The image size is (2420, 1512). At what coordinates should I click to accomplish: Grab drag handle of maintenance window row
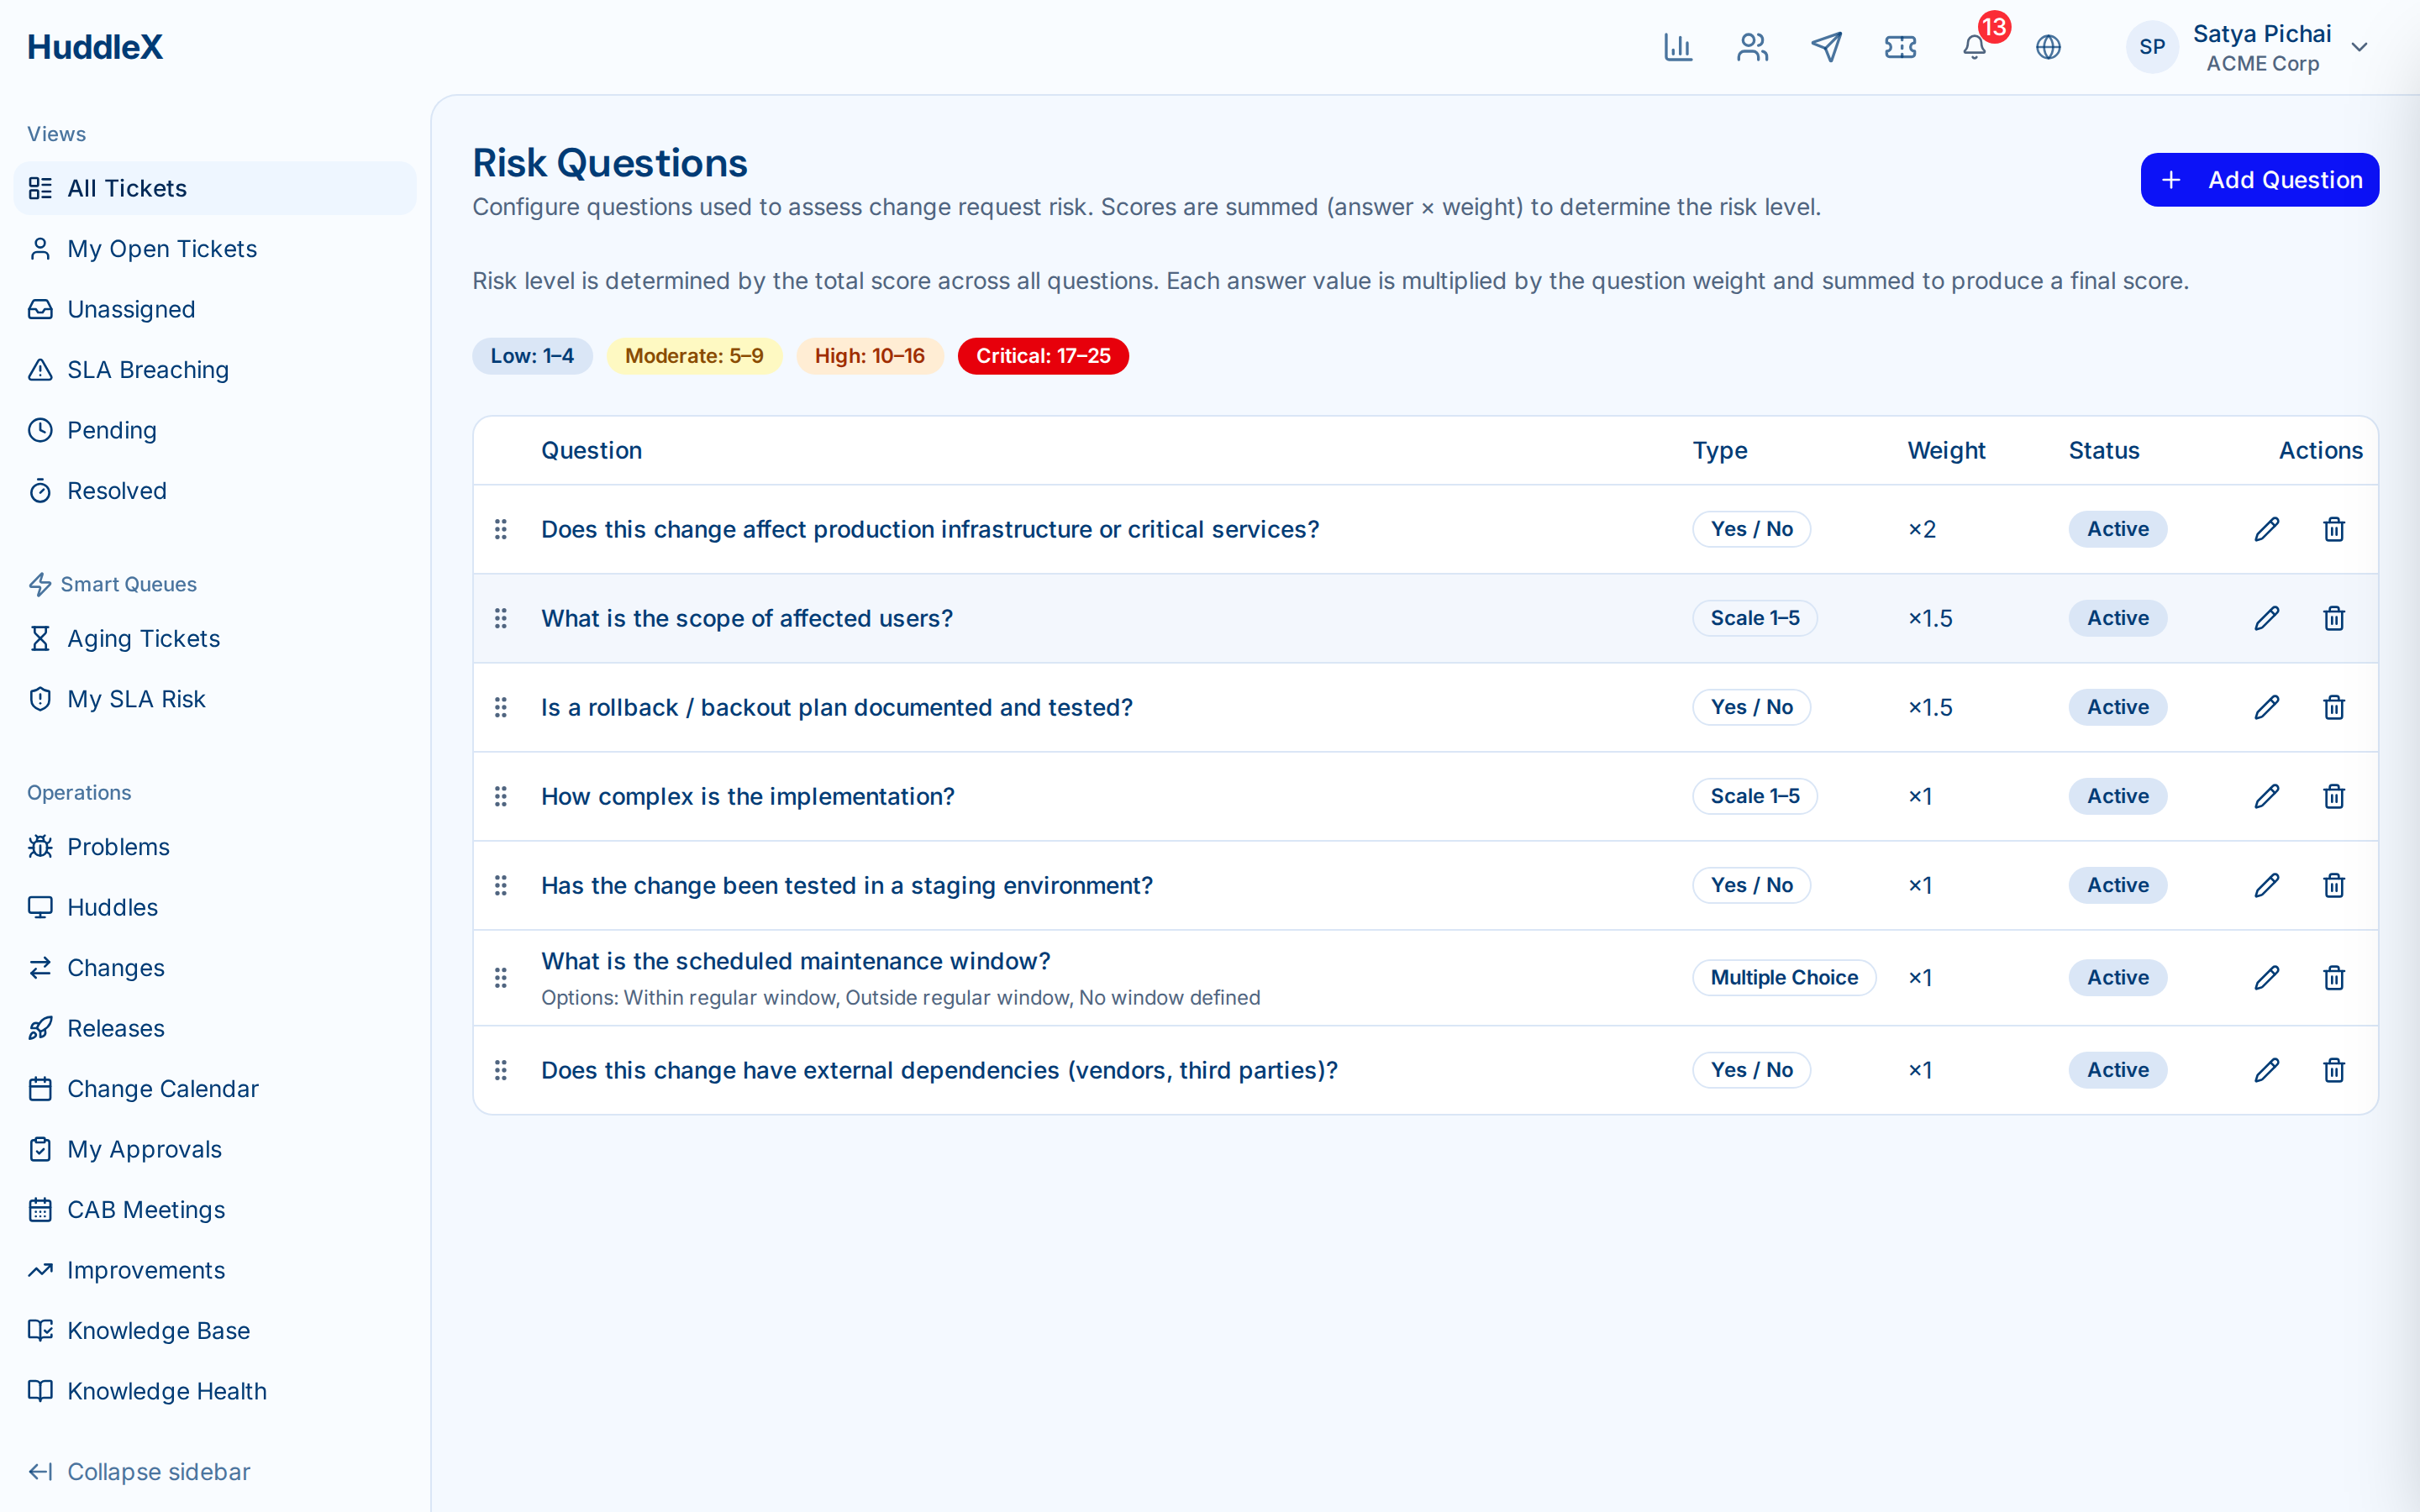[x=501, y=977]
